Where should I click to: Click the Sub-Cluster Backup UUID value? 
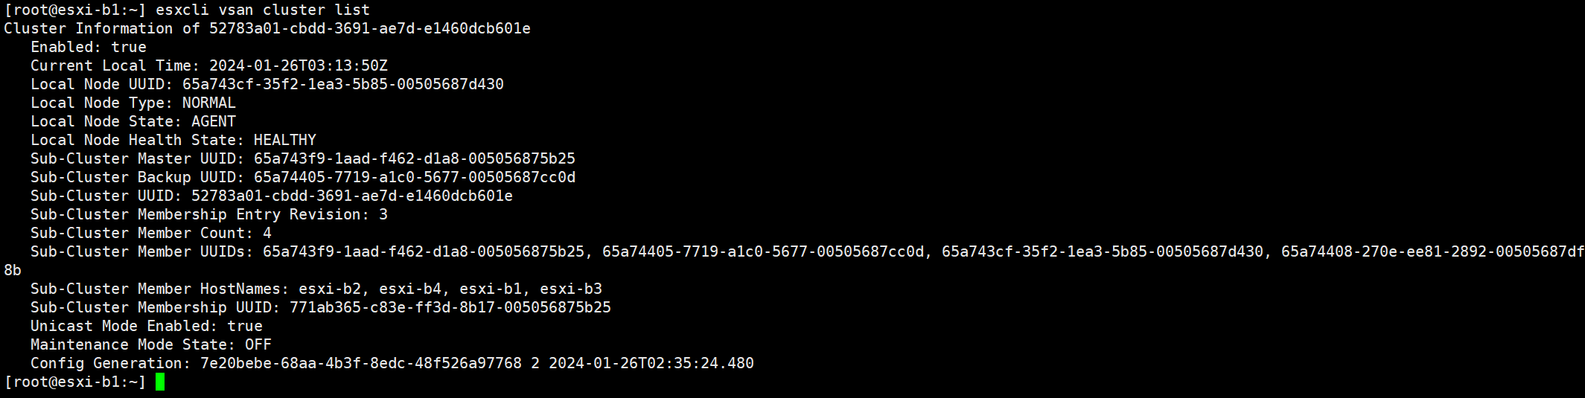415,177
